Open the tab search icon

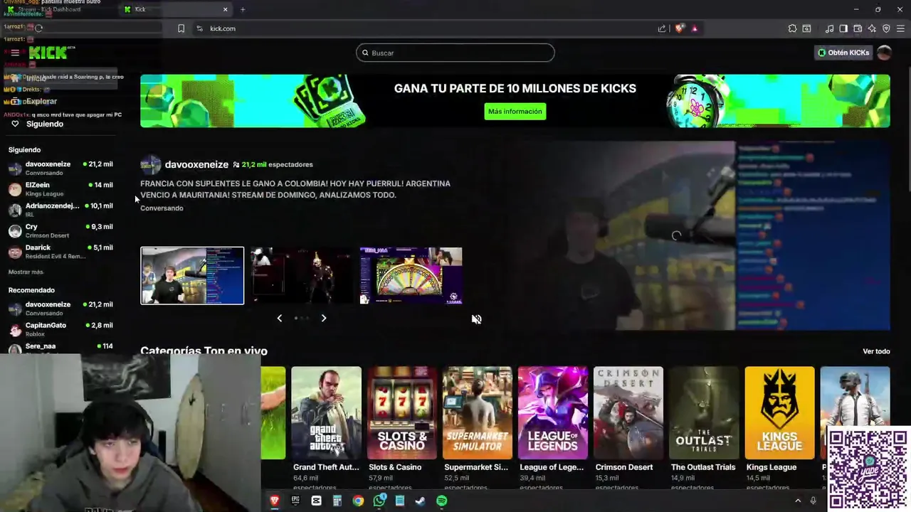click(806, 28)
